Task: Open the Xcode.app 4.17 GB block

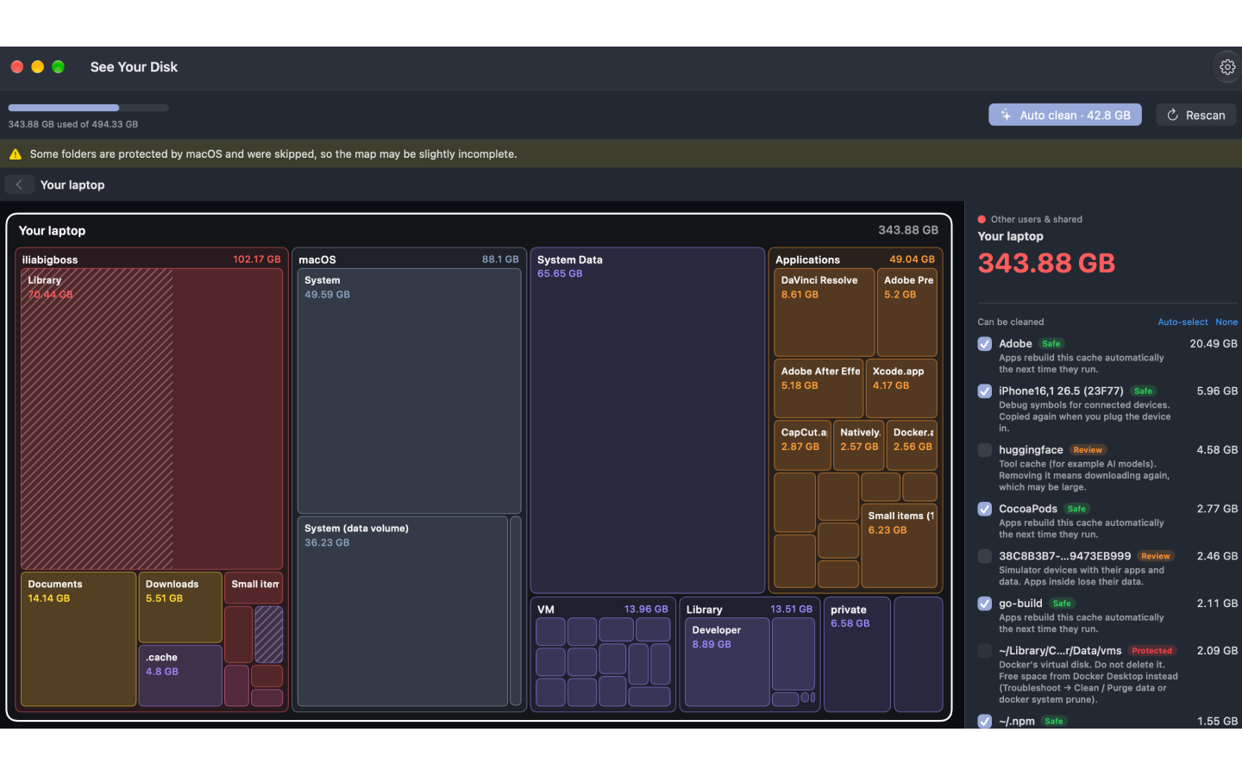Action: pos(901,388)
